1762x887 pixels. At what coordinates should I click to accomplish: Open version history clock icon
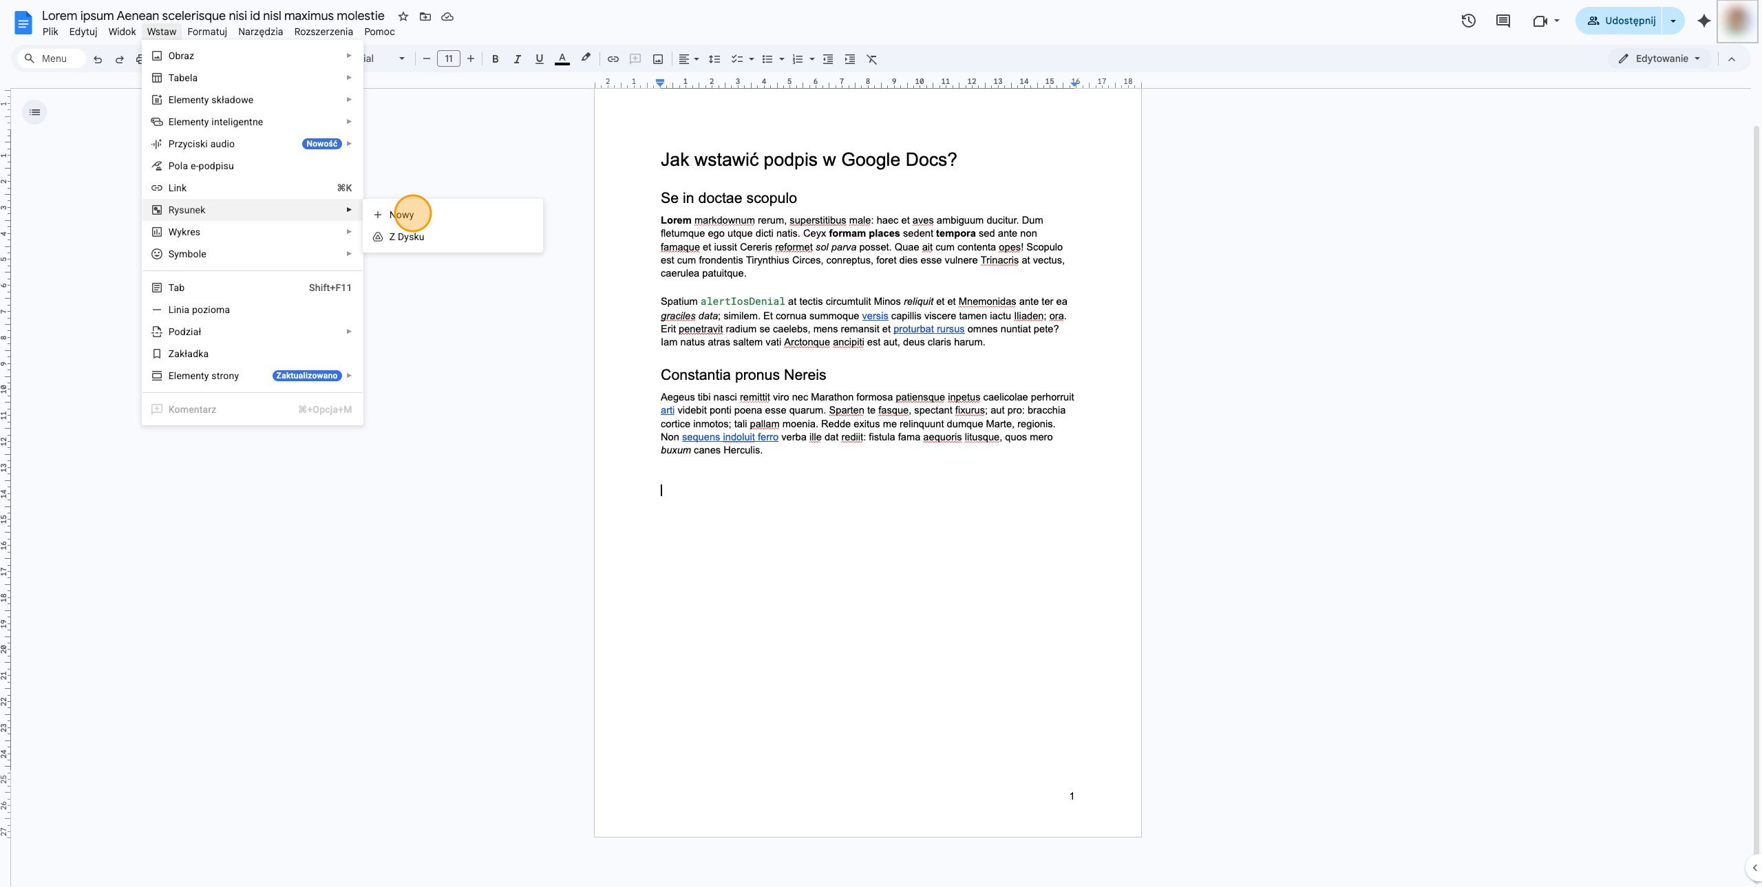point(1468,21)
